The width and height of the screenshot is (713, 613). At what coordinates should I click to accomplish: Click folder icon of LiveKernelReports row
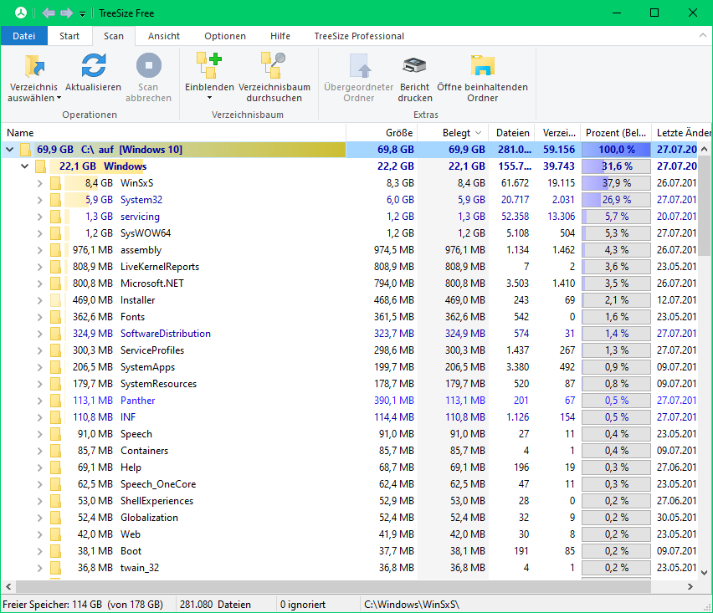(55, 267)
